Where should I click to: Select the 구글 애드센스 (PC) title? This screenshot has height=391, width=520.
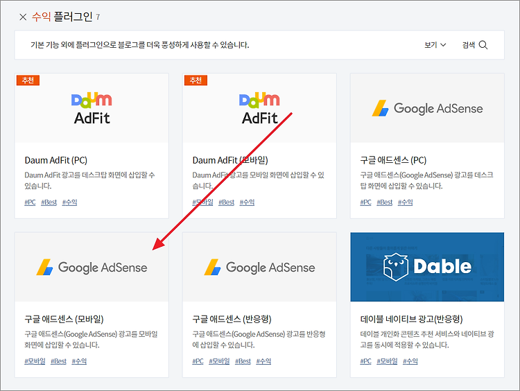pyautogui.click(x=393, y=161)
